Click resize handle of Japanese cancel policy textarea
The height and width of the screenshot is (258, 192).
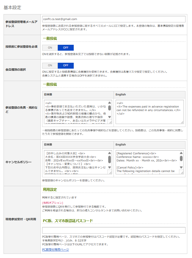[110, 172]
